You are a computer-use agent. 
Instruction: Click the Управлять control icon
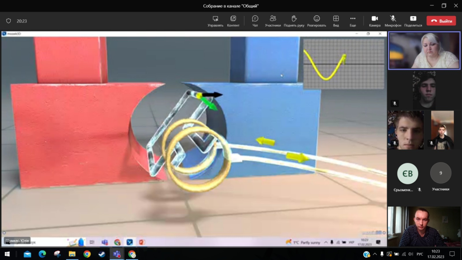[215, 21]
